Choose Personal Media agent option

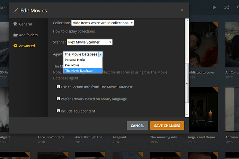[83, 60]
